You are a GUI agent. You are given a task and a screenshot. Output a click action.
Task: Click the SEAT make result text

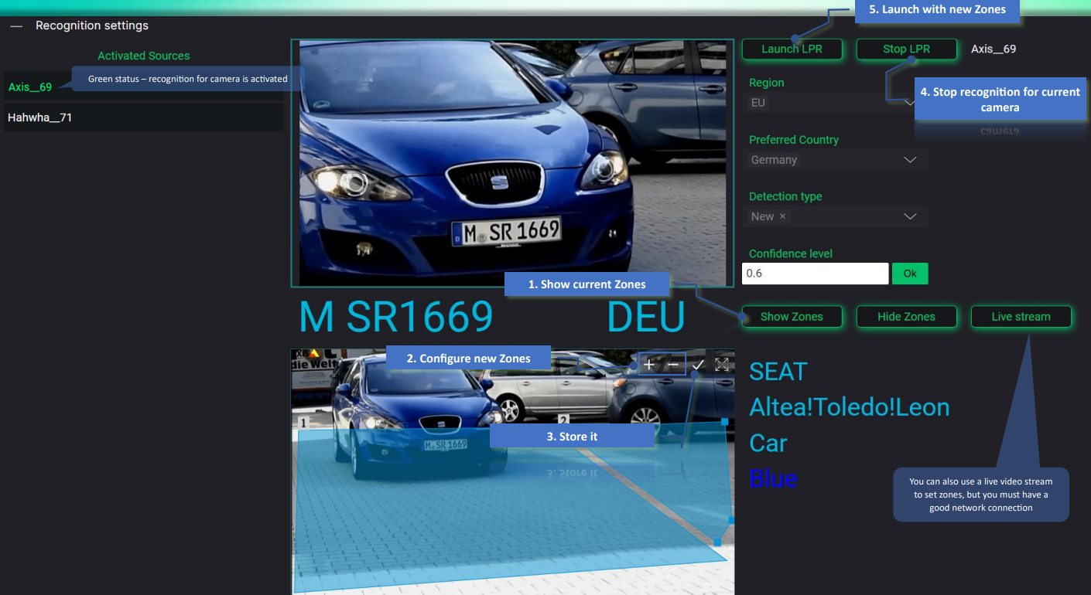click(x=778, y=372)
